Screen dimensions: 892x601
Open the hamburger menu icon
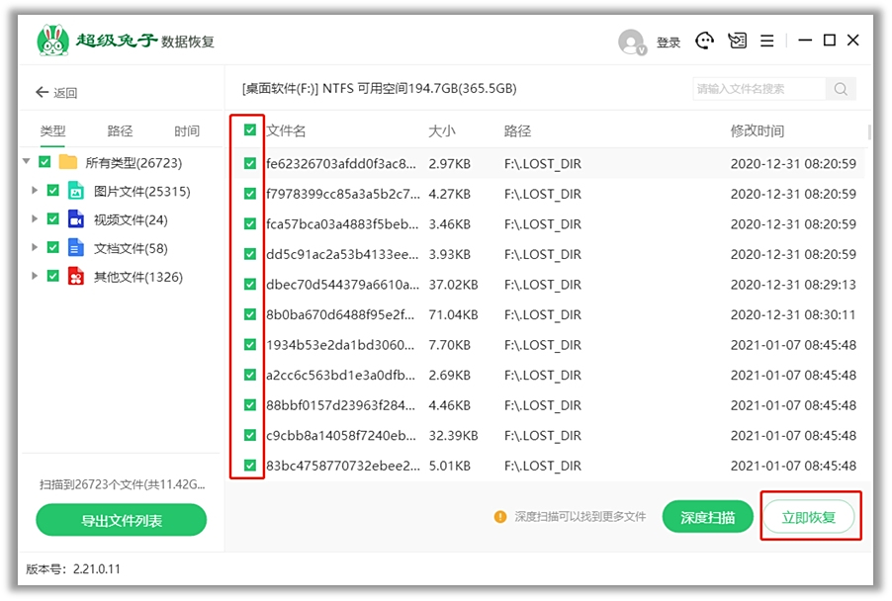[766, 41]
